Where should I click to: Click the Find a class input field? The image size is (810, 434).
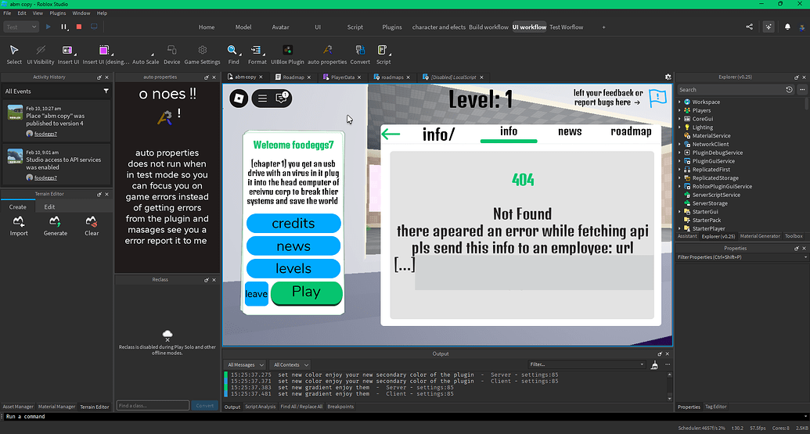(153, 406)
